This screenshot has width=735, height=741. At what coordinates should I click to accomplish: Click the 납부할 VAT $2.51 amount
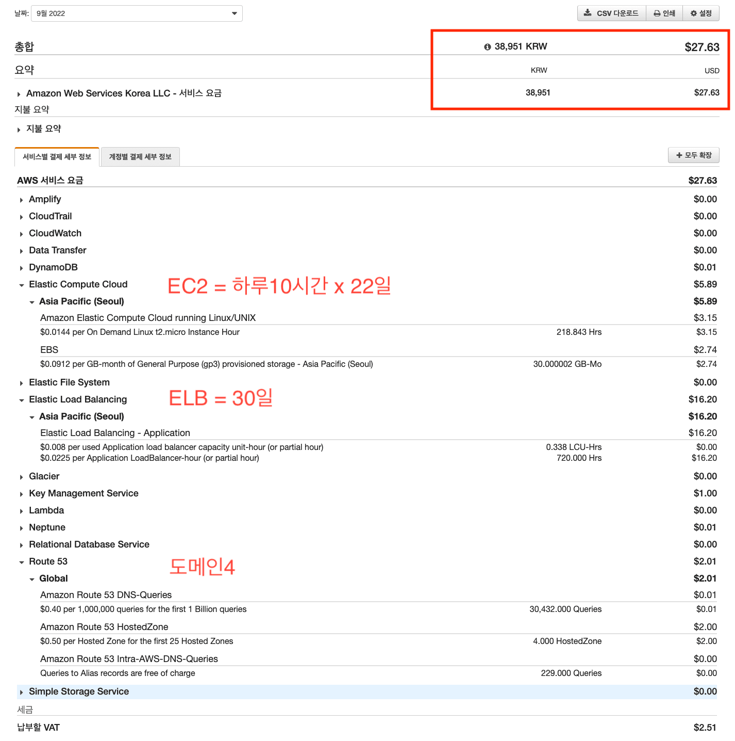705,728
